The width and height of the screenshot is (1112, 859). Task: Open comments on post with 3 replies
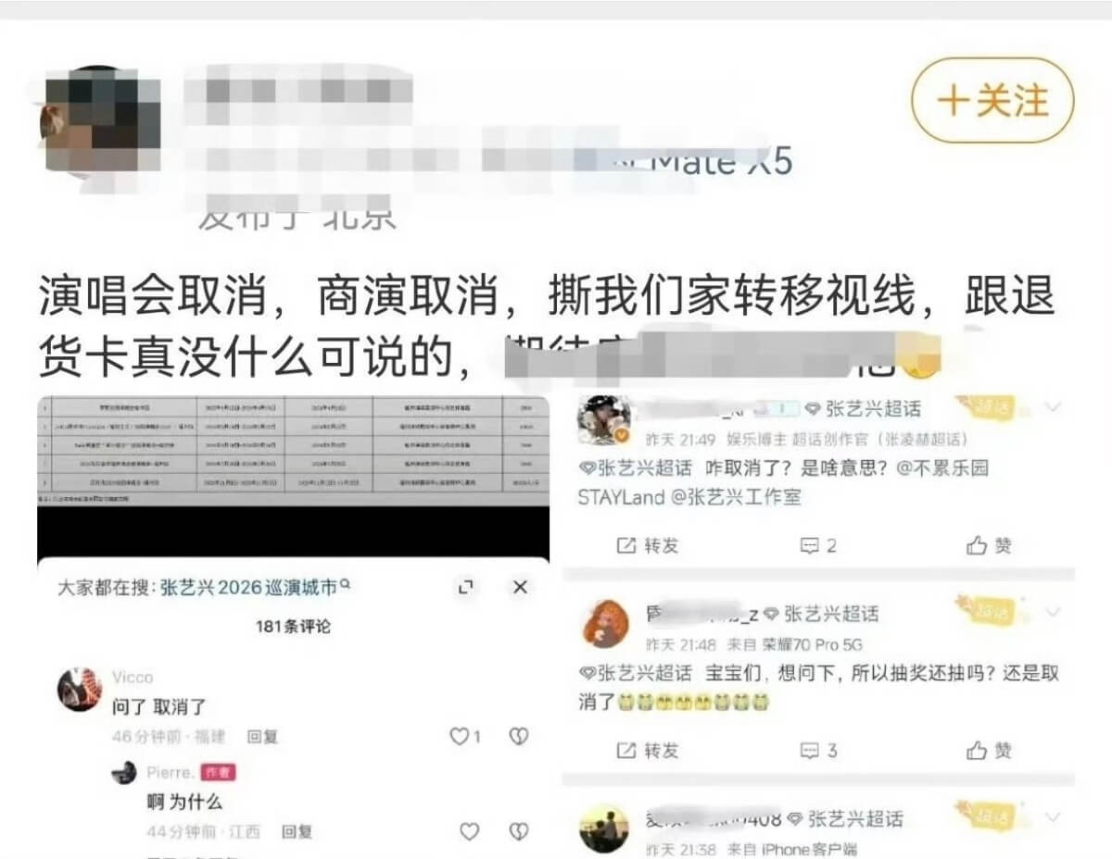tap(819, 750)
